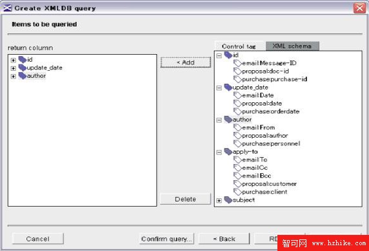Click the email:Message-ID tag icon
The image size is (369, 251).
click(237, 63)
